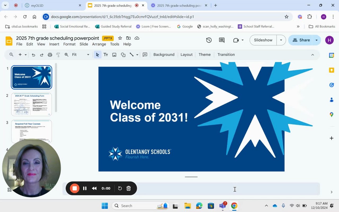339x212 pixels.
Task: Click the Undo arrow icon
Action: [33, 55]
